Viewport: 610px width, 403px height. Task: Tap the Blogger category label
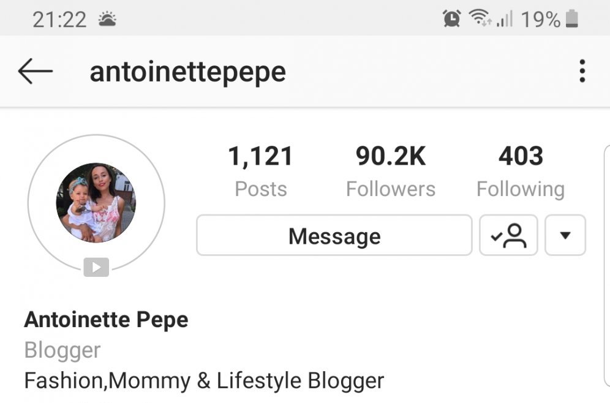tap(62, 350)
